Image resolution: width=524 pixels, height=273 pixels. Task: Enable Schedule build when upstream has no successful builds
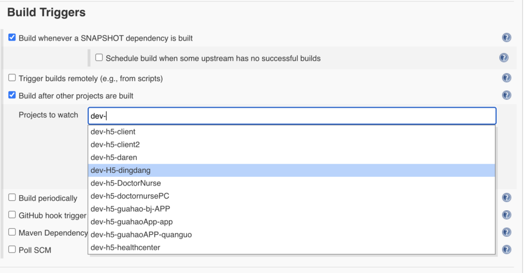pos(99,57)
